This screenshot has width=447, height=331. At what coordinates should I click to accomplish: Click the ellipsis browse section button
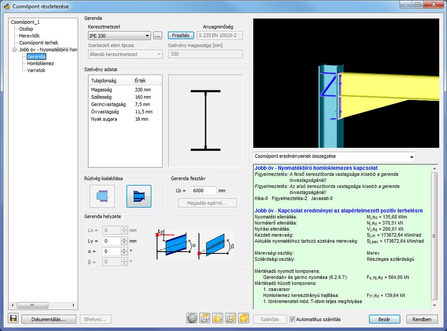[157, 36]
